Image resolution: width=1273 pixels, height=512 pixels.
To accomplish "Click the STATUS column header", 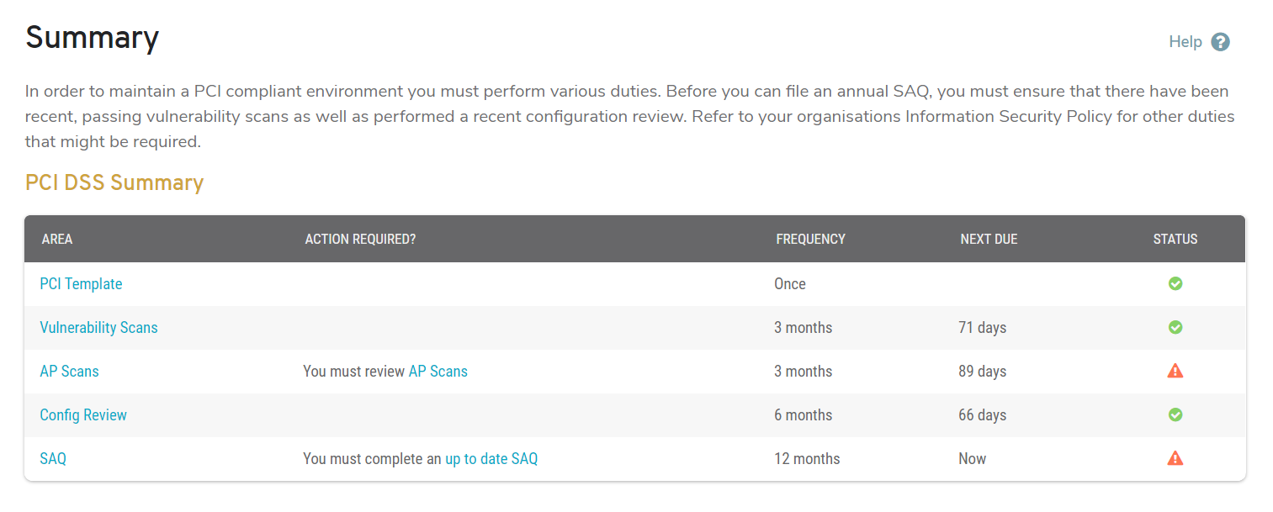I will pyautogui.click(x=1175, y=240).
